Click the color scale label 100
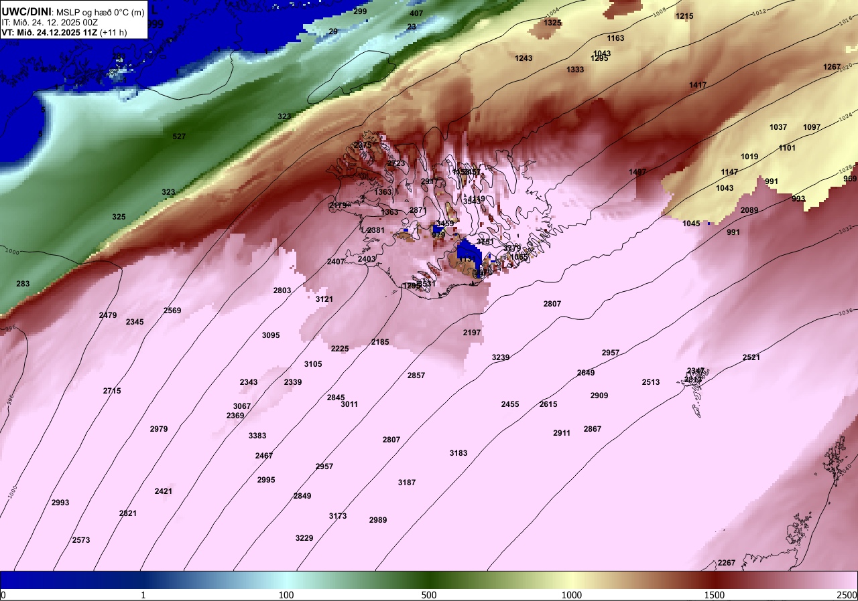The image size is (858, 601). pos(286,595)
